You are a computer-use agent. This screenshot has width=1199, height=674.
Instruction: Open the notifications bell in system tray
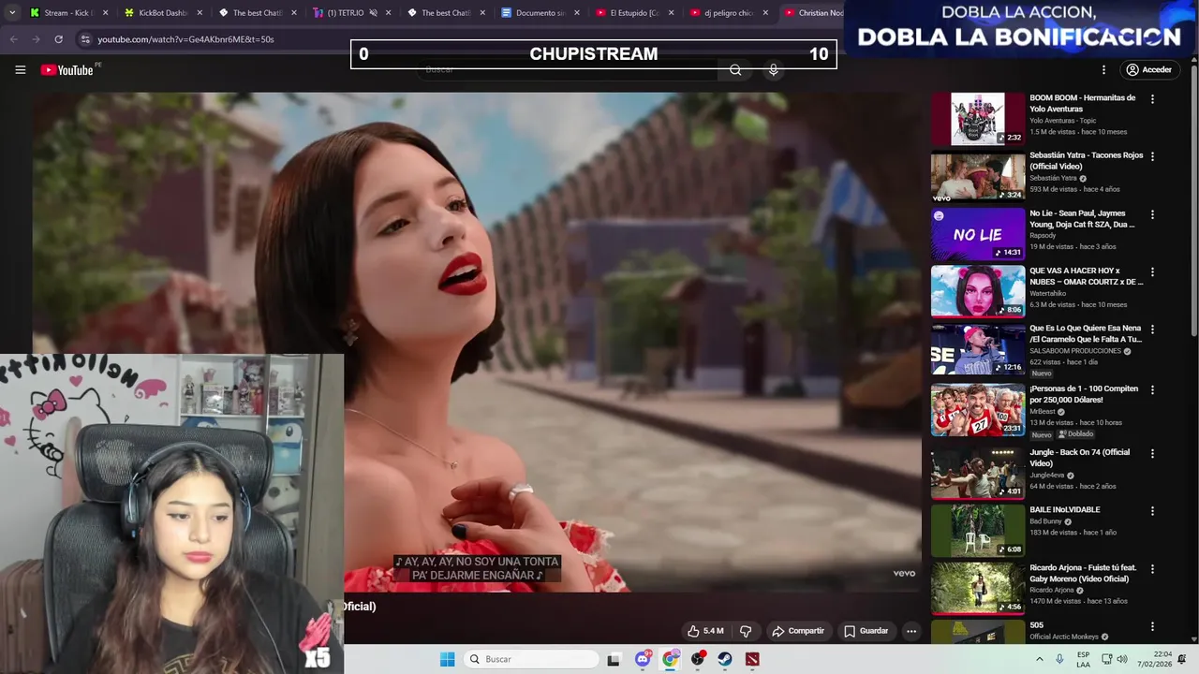tap(1182, 659)
